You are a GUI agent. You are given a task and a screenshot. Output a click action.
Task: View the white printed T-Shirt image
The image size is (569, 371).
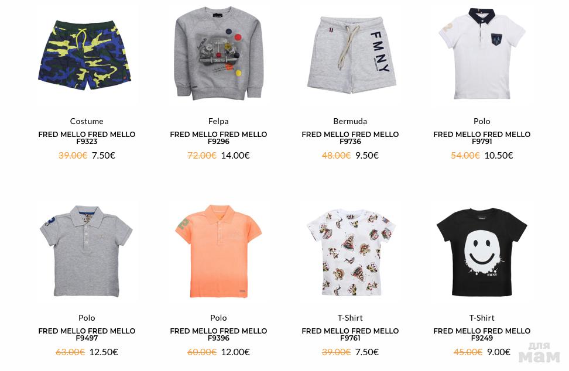click(x=350, y=252)
